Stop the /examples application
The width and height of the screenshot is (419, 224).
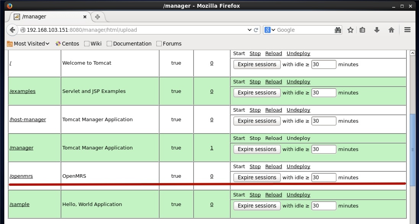tap(255, 82)
